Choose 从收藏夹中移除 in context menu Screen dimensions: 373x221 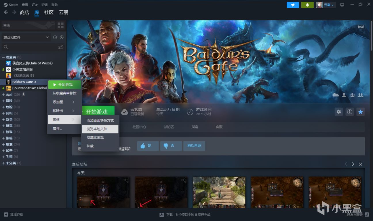(65, 93)
